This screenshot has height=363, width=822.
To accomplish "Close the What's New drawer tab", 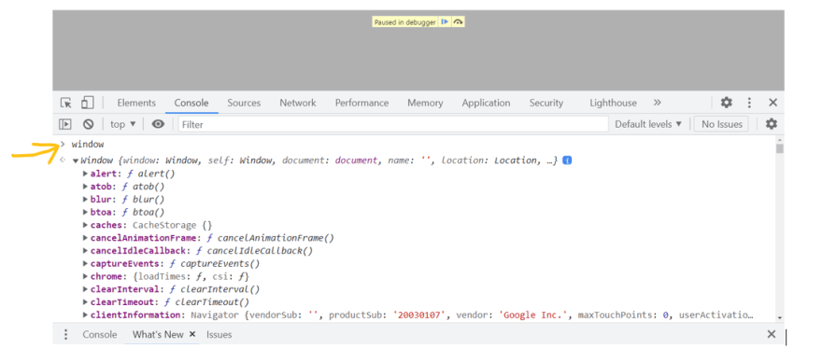I will [192, 334].
